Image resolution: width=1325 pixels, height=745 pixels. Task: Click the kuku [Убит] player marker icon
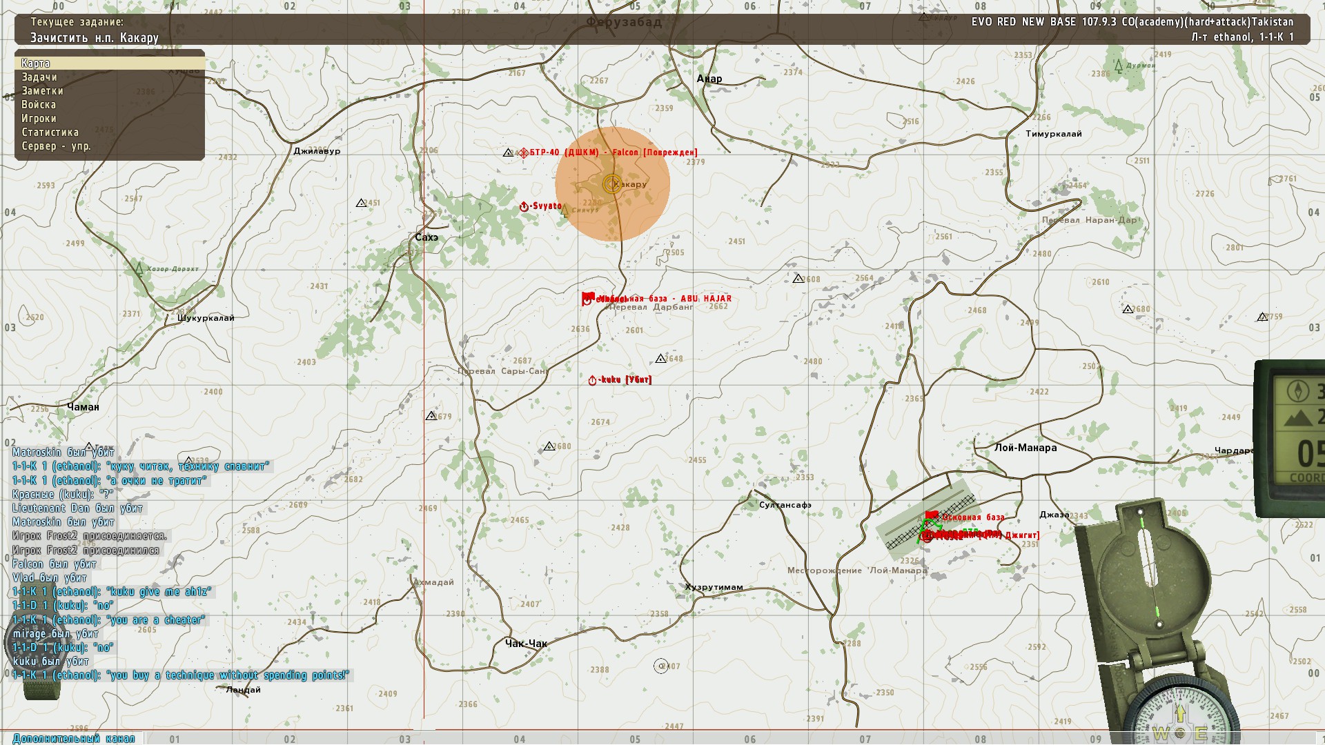592,381
